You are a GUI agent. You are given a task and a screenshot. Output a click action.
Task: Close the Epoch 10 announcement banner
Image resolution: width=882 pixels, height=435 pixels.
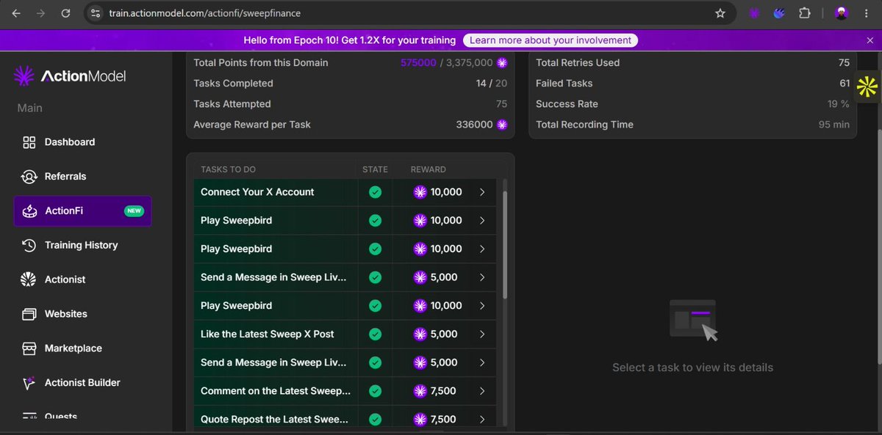(x=870, y=40)
